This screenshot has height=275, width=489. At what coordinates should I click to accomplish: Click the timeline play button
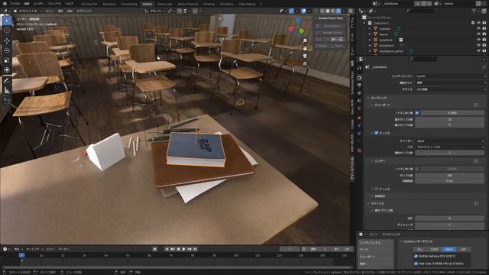(x=183, y=249)
